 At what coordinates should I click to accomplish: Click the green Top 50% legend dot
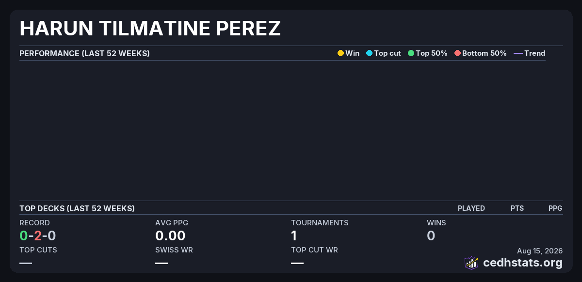[411, 53]
